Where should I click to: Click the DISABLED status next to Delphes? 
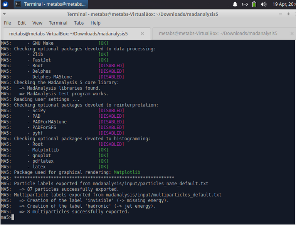click(x=111, y=71)
